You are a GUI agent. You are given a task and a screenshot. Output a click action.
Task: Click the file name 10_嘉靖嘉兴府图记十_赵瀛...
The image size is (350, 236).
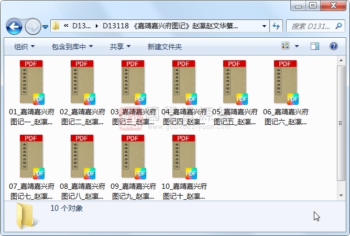[184, 191]
